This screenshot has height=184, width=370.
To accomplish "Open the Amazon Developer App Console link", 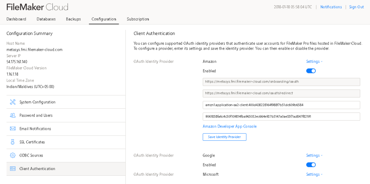I will tap(229, 126).
